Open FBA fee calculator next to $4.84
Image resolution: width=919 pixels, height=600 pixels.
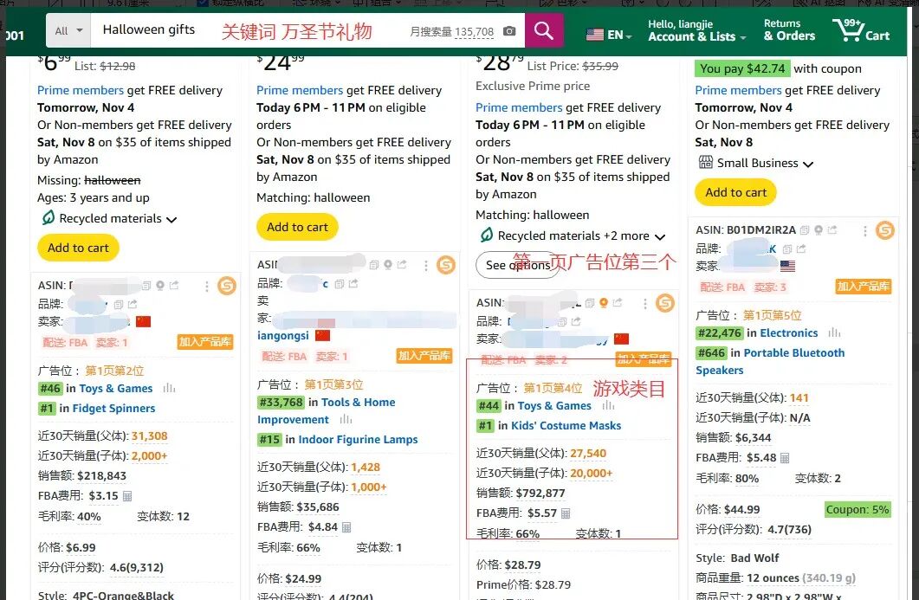[346, 527]
